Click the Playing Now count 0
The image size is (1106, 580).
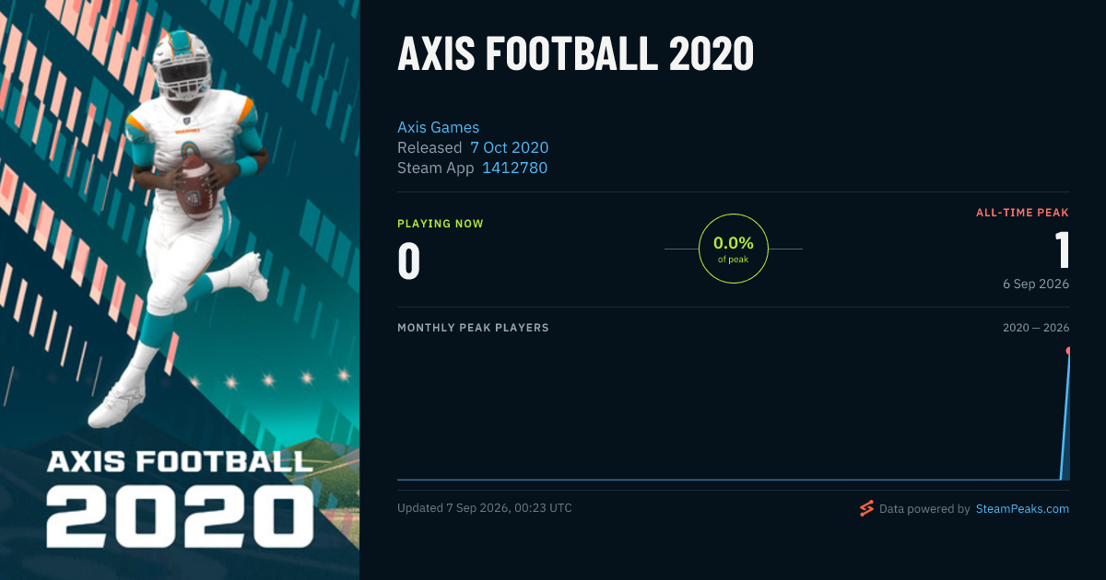409,261
